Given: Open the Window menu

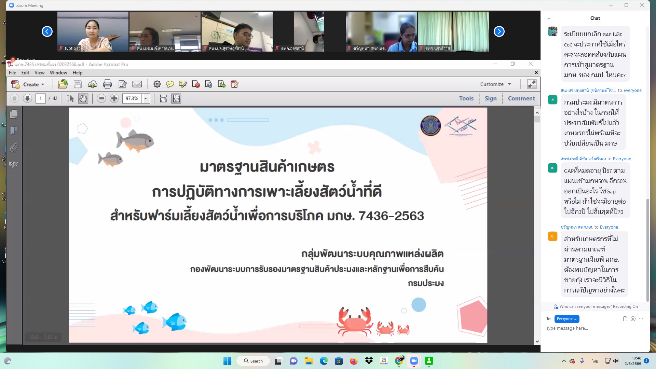Looking at the screenshot, I should tap(58, 72).
